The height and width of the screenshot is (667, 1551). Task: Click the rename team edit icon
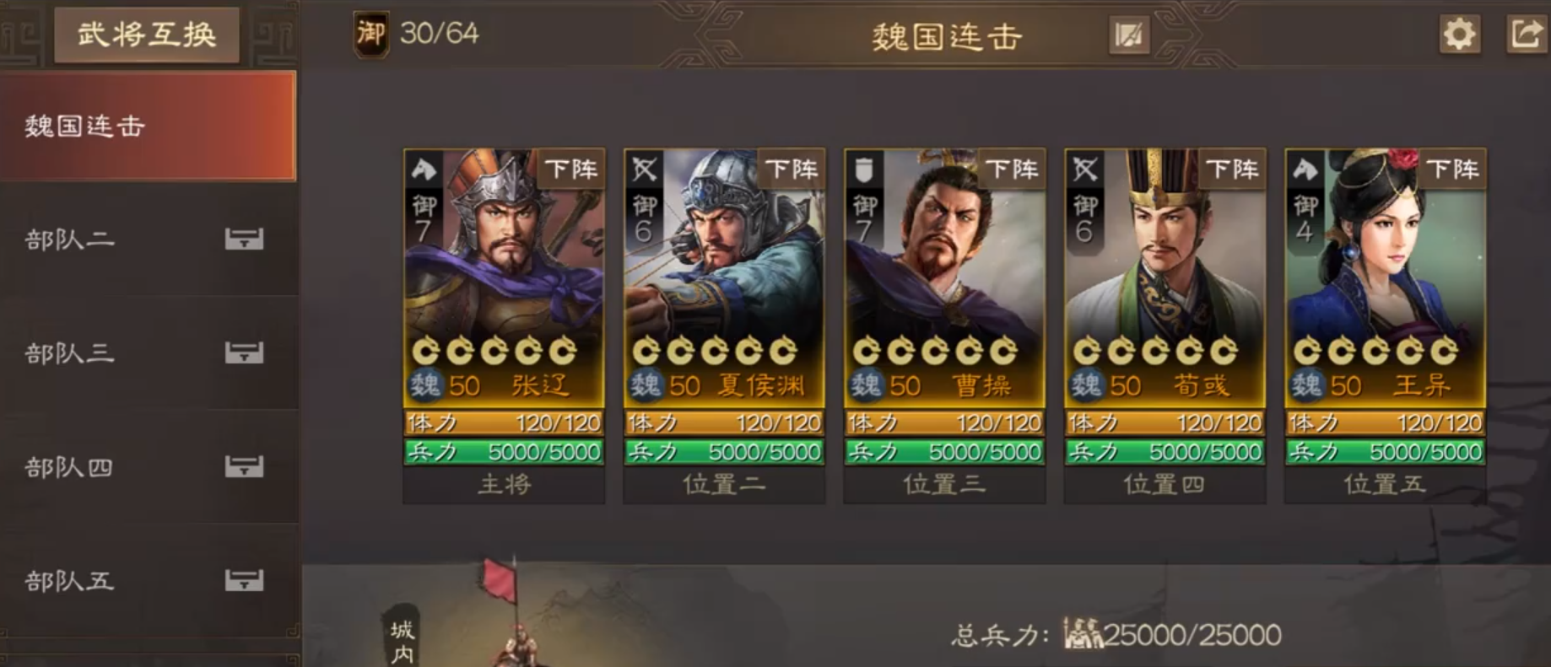click(x=1129, y=35)
